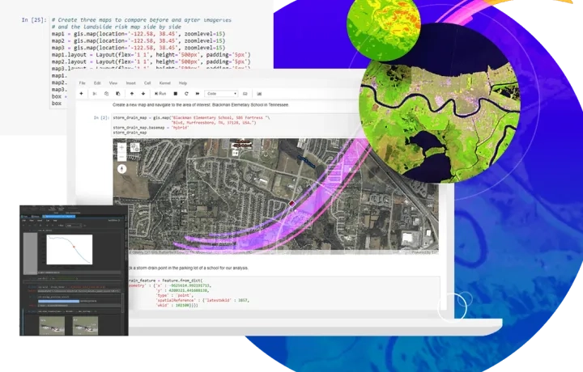Move selected cell up with the arrow
The width and height of the screenshot is (583, 372).
(x=132, y=94)
